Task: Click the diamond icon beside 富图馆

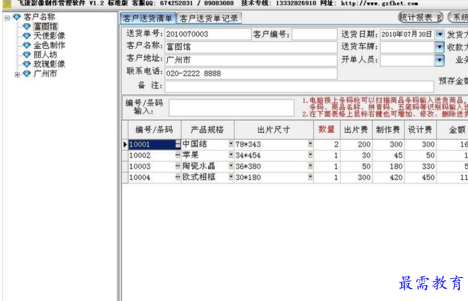Action: [x=27, y=27]
